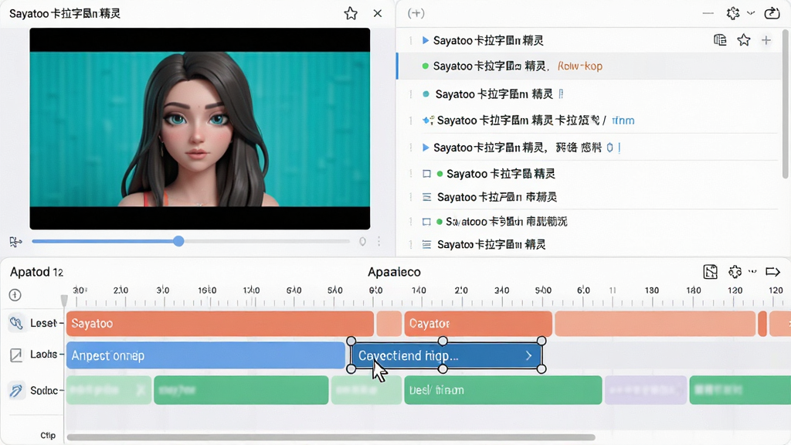This screenshot has height=445, width=791.
Task: Click the Laohs track icon
Action: pos(16,355)
